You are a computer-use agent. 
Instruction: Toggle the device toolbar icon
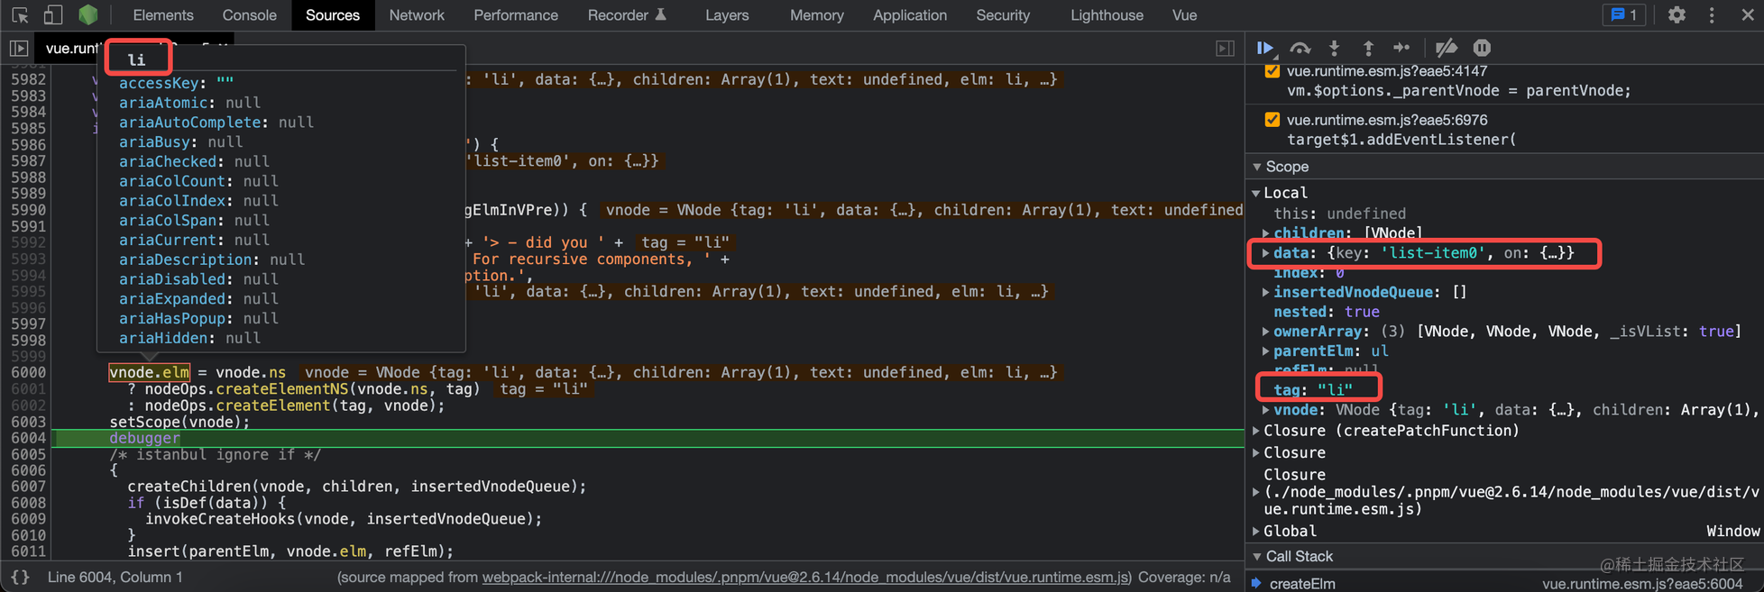point(53,15)
